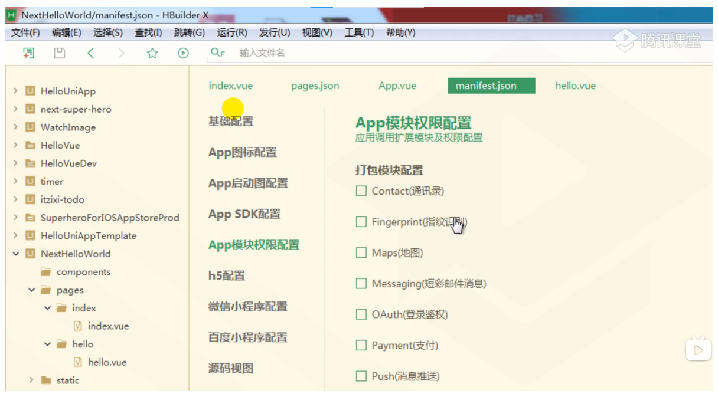Enable the Push(消息推送) module checkbox
718x397 pixels.
point(361,376)
